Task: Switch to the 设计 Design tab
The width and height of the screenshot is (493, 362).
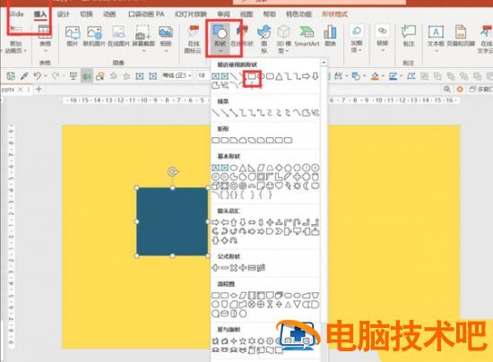Action: (x=63, y=14)
